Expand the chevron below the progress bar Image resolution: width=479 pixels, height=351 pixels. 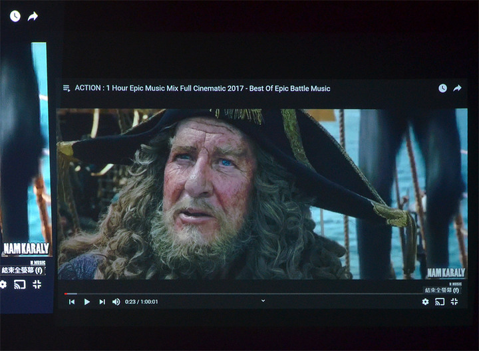click(x=263, y=300)
